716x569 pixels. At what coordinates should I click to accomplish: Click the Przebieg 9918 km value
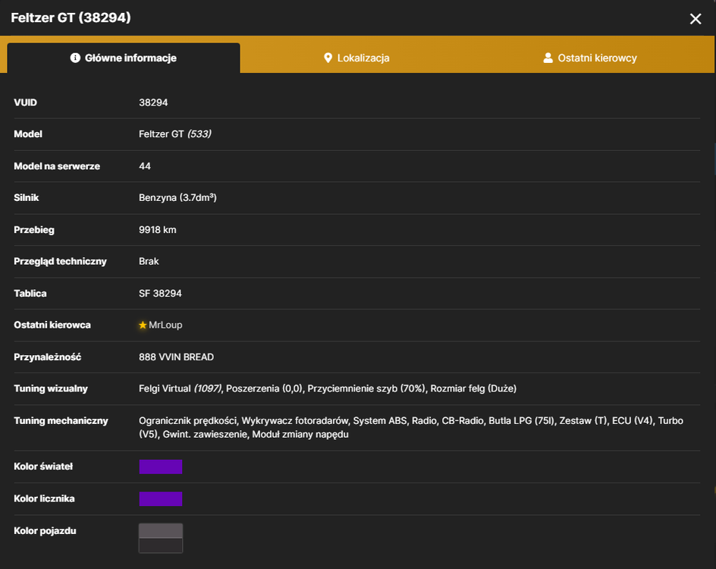point(158,230)
